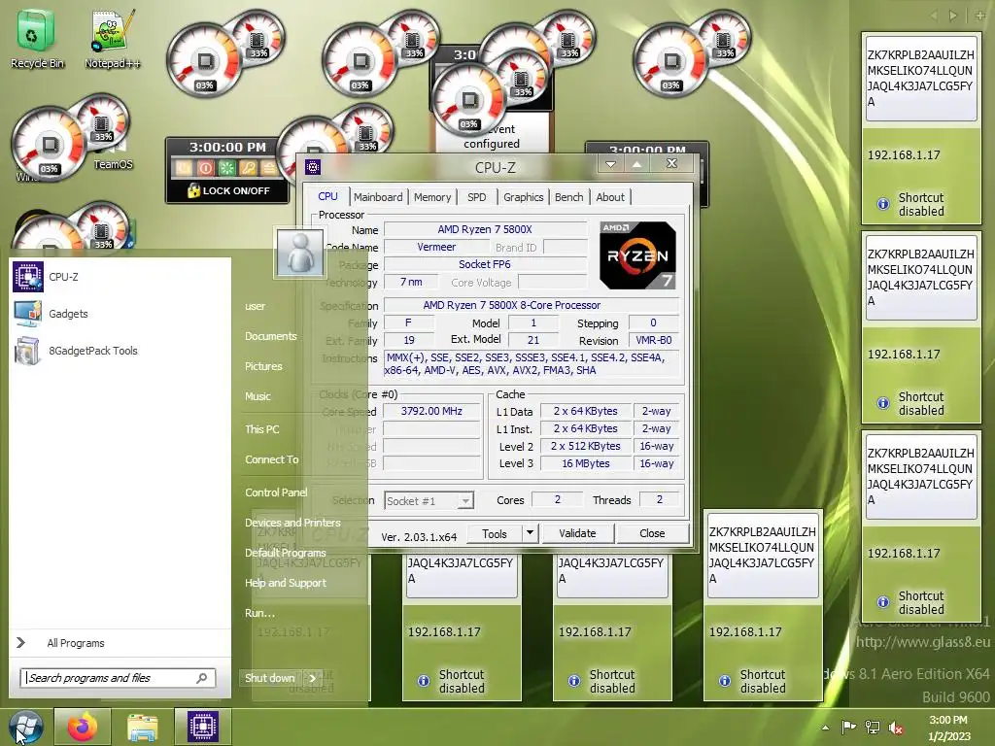Go to the Graphics tab
The width and height of the screenshot is (995, 746).
pyautogui.click(x=524, y=197)
